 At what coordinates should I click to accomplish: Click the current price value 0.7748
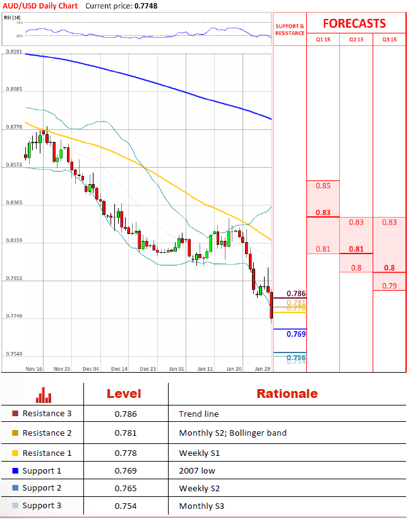[146, 6]
